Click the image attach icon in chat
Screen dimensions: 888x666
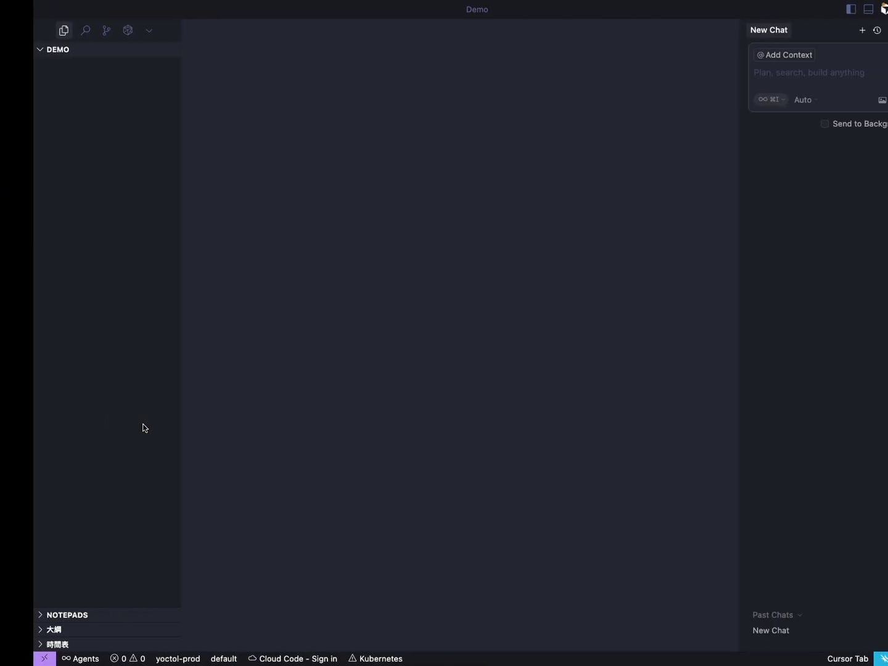tap(882, 100)
